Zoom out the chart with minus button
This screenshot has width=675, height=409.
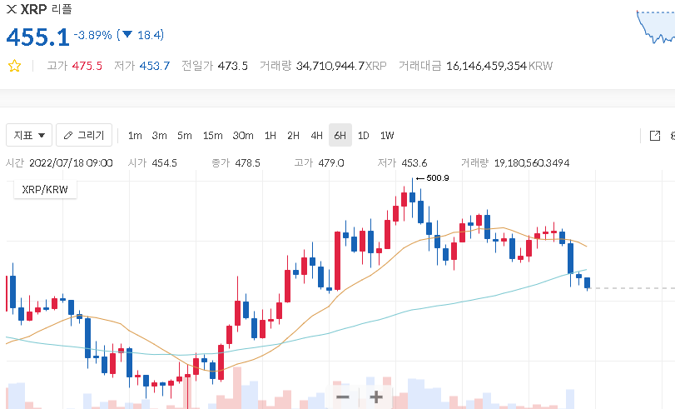coord(343,397)
